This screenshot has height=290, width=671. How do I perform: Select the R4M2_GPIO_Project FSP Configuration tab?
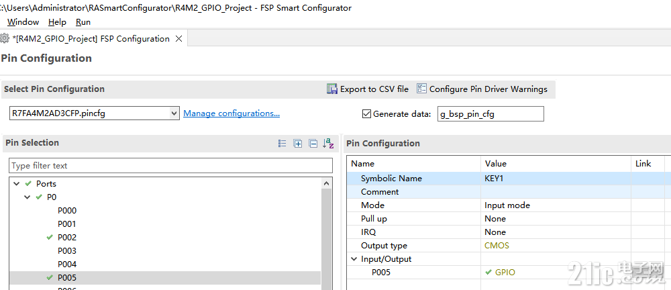coord(91,38)
